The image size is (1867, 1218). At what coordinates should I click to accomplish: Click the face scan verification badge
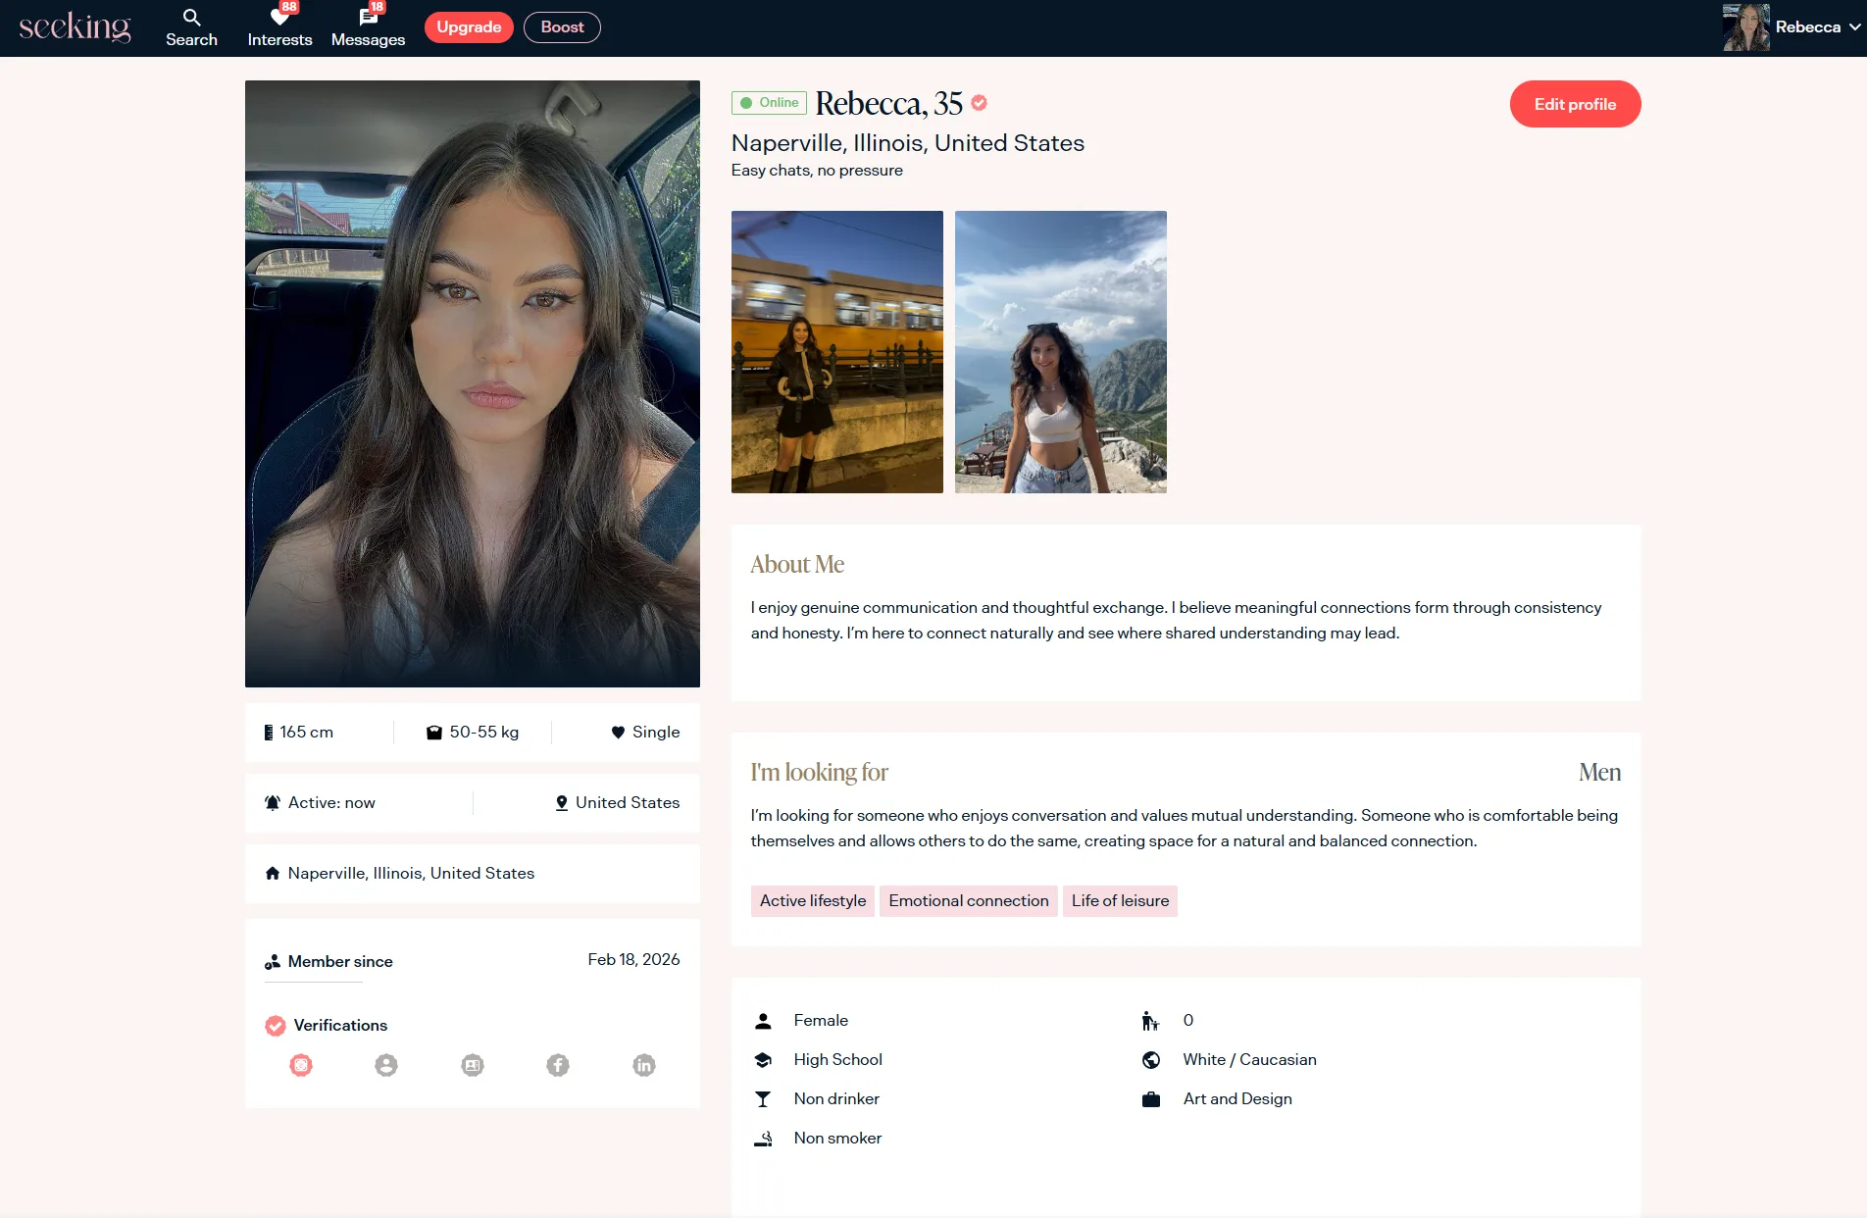pos(301,1065)
